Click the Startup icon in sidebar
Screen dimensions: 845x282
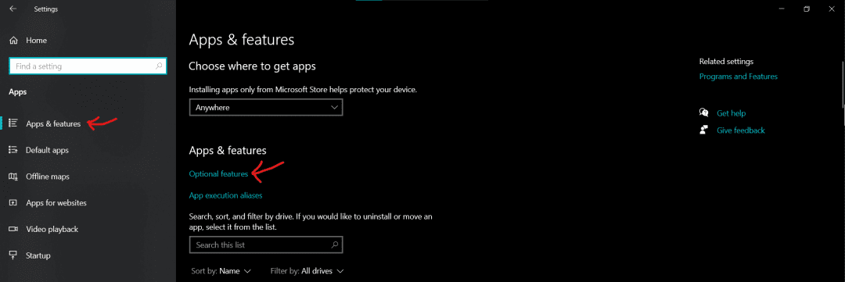14,255
